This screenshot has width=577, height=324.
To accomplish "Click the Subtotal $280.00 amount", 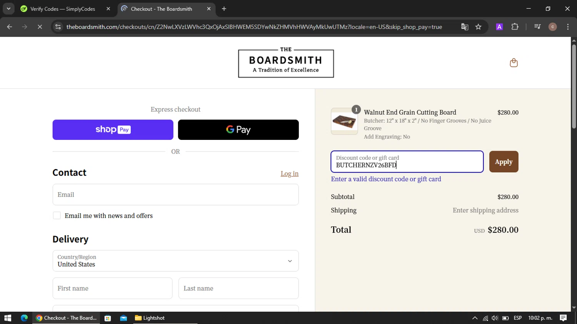I will 508,197.
